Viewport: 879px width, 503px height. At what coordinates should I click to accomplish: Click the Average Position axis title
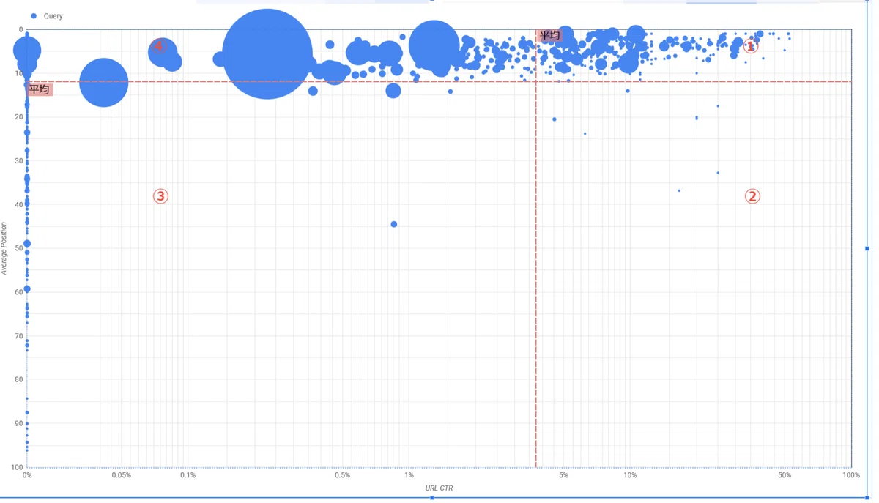(4, 249)
